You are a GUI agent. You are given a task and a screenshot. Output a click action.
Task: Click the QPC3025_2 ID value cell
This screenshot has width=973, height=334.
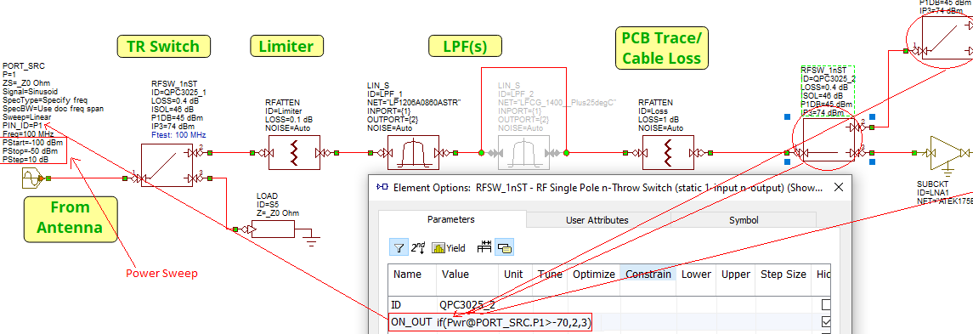[x=467, y=304]
